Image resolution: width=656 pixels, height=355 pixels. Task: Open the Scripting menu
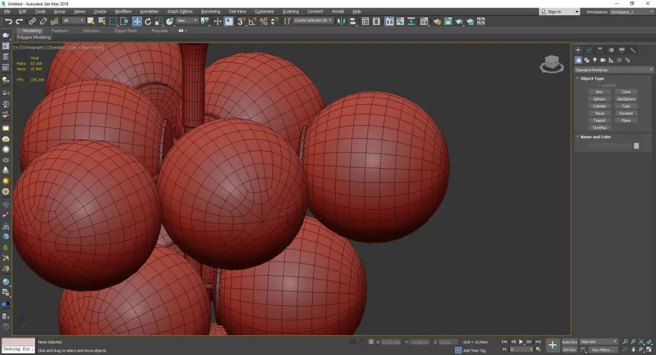coord(291,11)
